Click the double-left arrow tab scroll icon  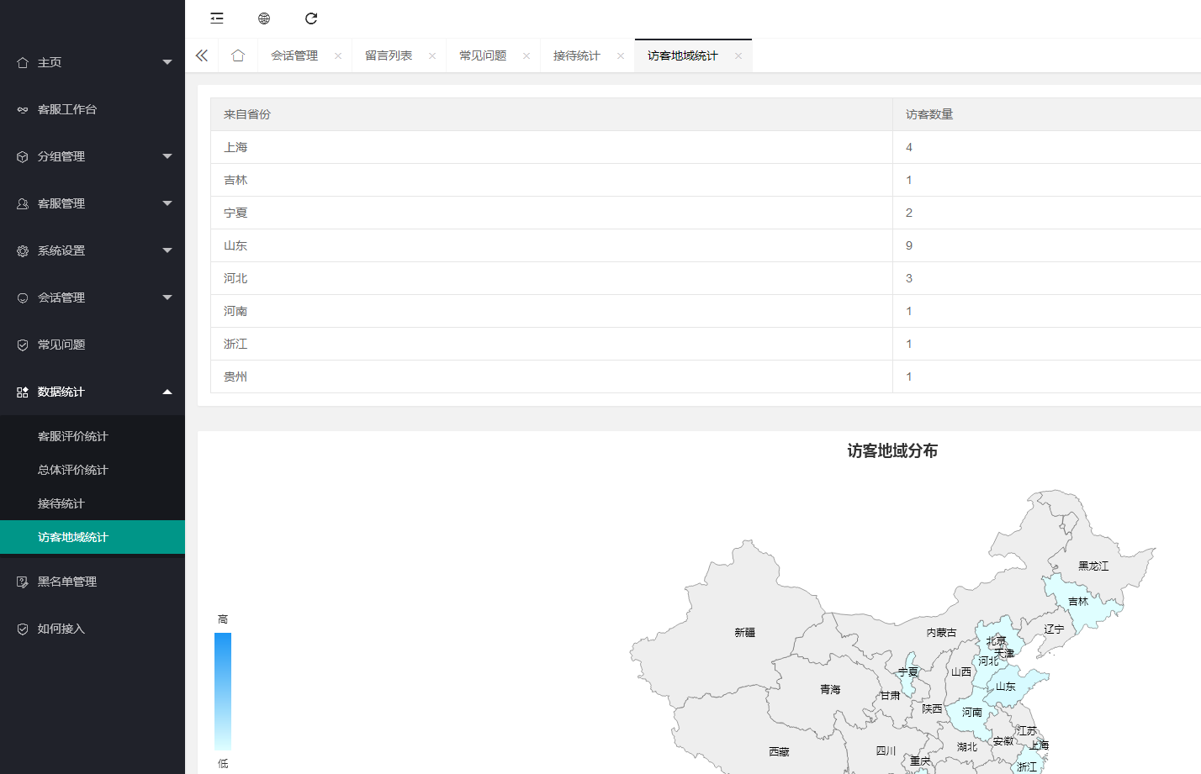click(202, 55)
